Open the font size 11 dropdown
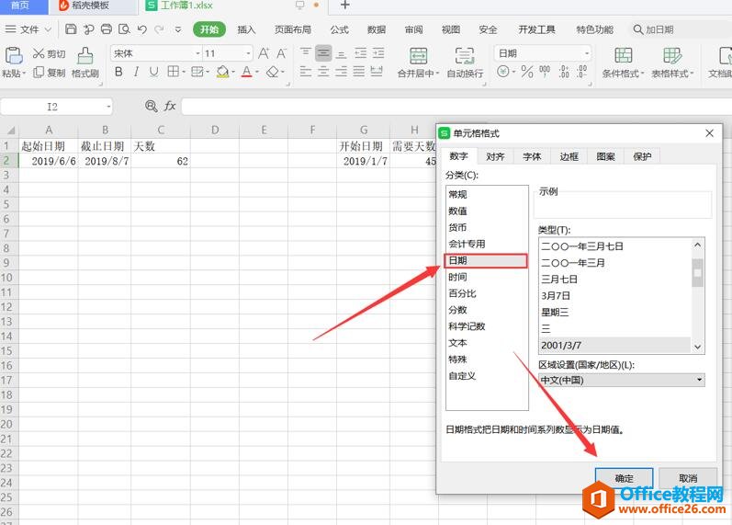Image resolution: width=732 pixels, height=525 pixels. 248,53
